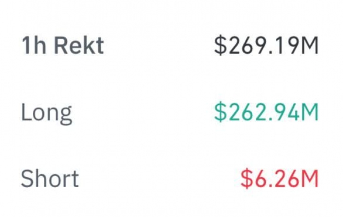Click the 1h timeframe text
The image size is (343, 217).
[x=34, y=45]
